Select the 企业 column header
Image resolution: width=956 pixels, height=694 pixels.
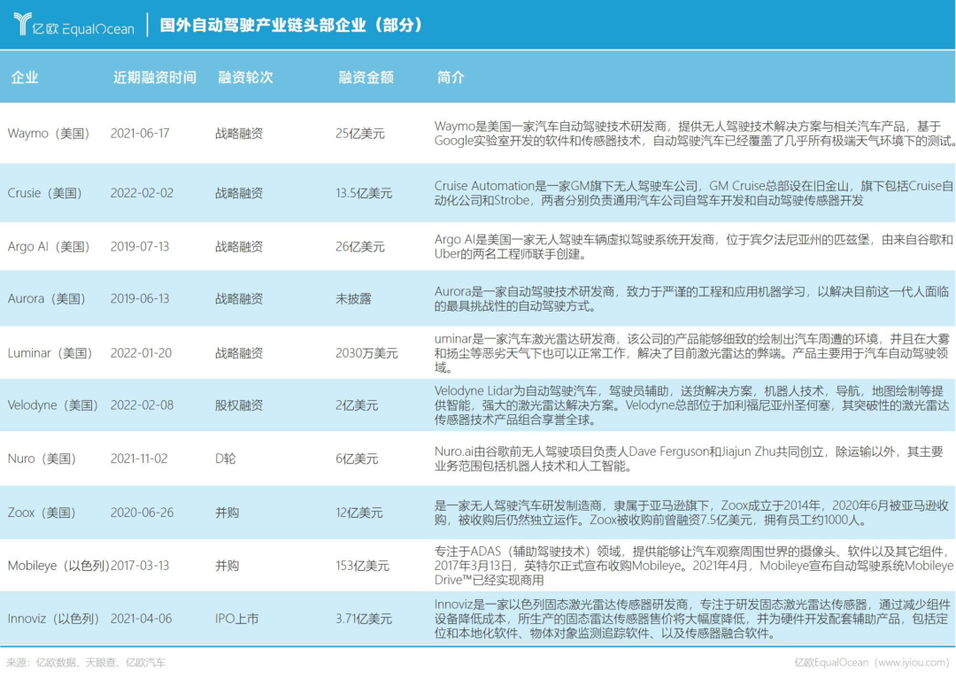pos(25,77)
